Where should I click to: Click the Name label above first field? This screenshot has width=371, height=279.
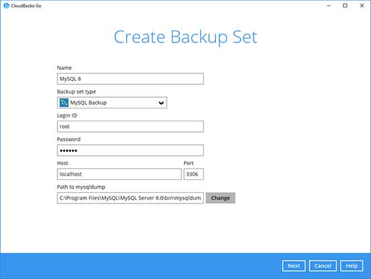coord(64,68)
